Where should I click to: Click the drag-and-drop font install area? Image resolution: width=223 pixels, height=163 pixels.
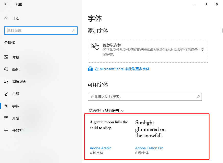(148, 50)
